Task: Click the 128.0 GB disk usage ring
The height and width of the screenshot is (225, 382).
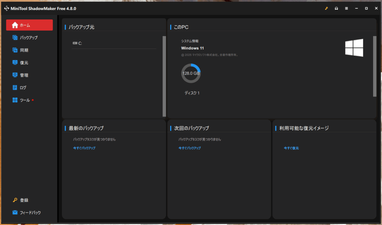Action: click(191, 73)
